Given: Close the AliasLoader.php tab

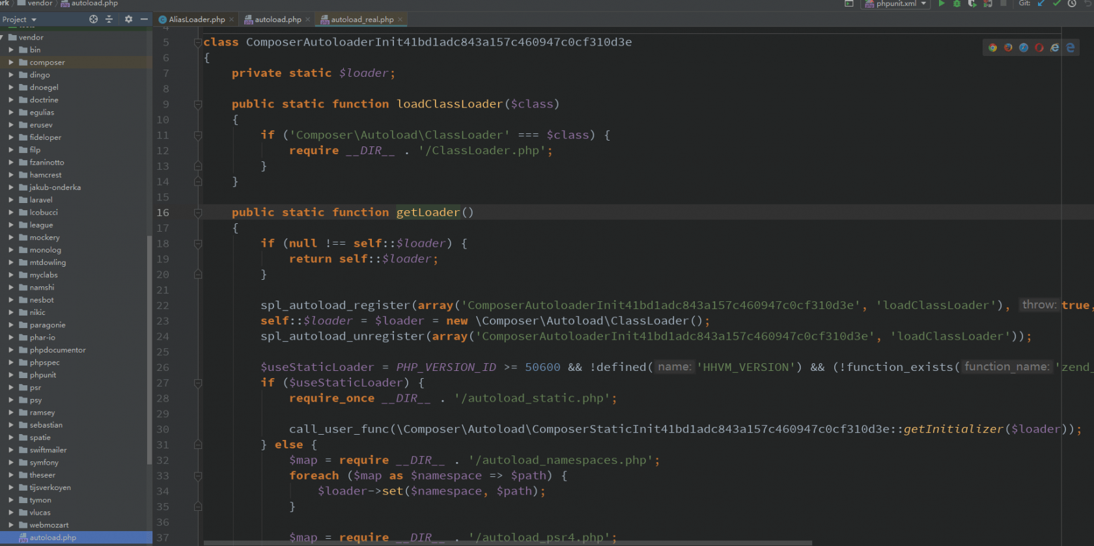Looking at the screenshot, I should [x=231, y=20].
